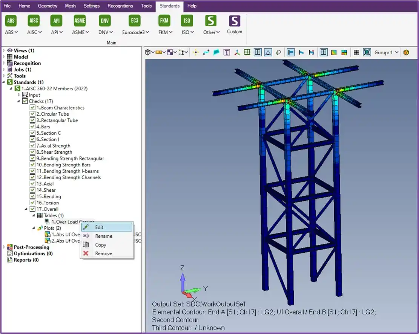The image size is (419, 334).
Task: Uncheck 7..Axial Strength checkbox
Action: (32, 146)
